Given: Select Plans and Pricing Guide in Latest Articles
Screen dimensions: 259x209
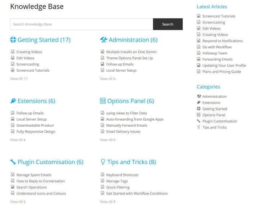Looking at the screenshot, I should coord(222,72).
